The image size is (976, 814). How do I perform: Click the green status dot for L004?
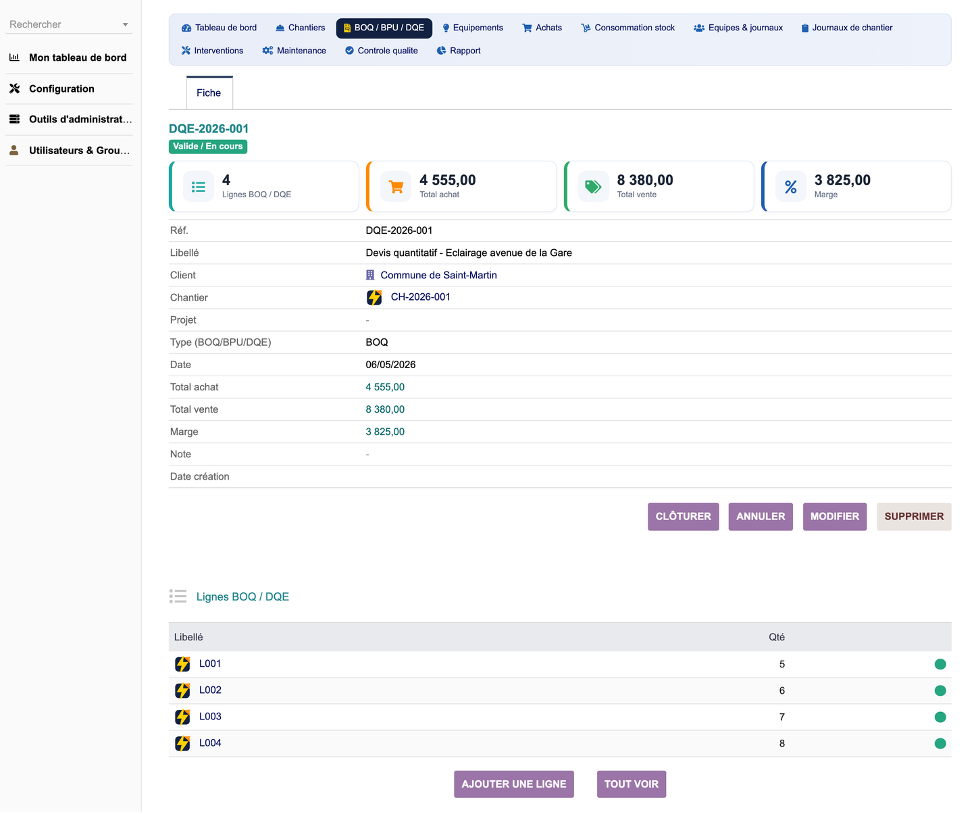[x=940, y=743]
